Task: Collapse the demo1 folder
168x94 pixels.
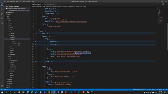Action: 10,24
